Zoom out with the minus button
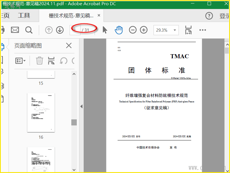Image resolution: width=230 pixels, height=173 pixels. click(133, 30)
